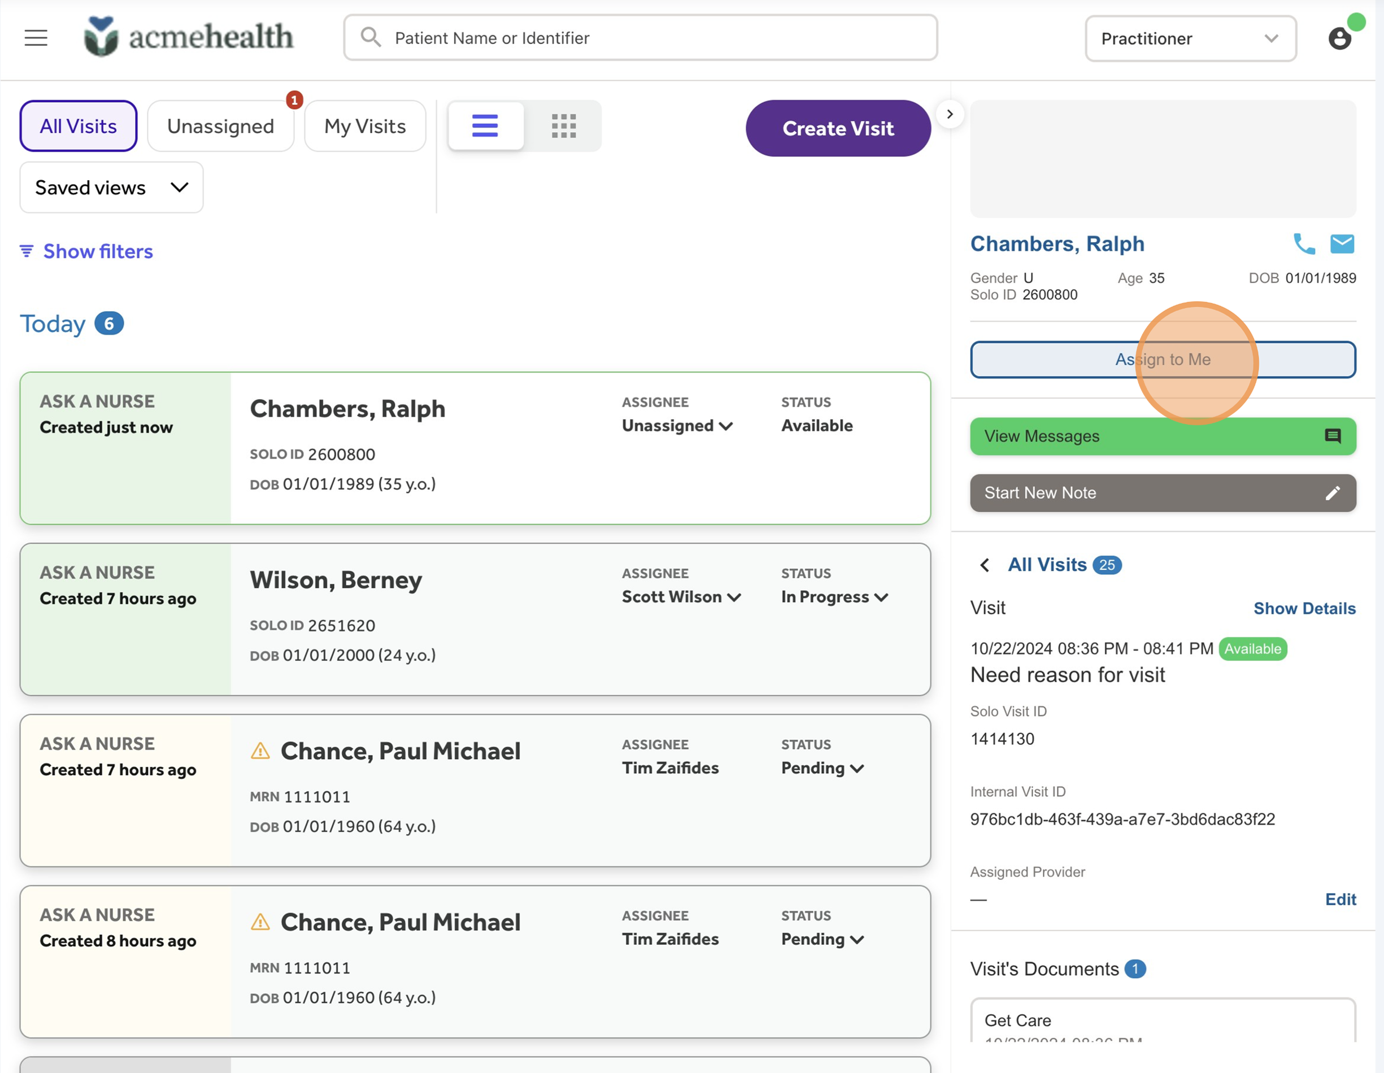Click the Unassigned notification badge

tap(294, 100)
